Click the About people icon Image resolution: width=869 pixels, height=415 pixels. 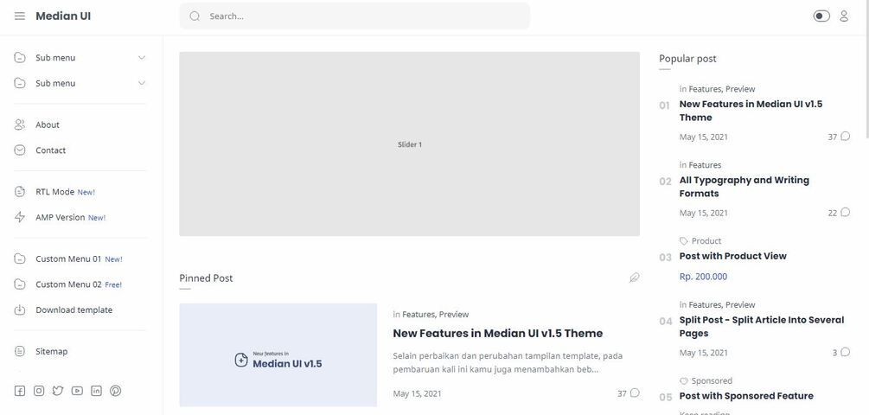tap(19, 124)
